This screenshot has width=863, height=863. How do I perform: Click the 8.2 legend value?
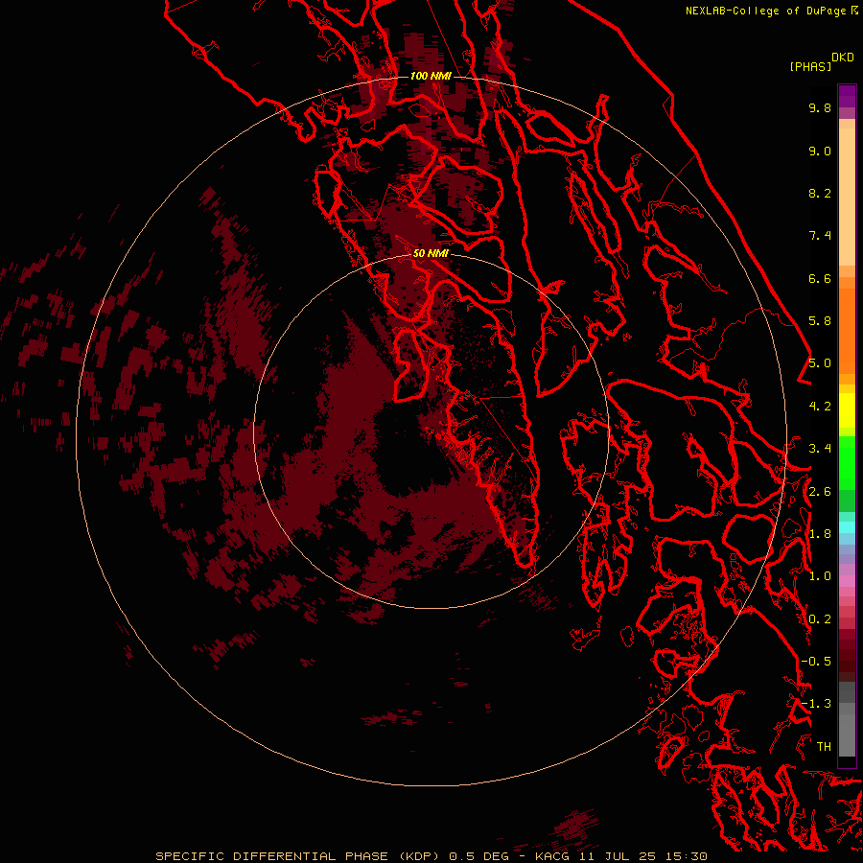click(820, 193)
